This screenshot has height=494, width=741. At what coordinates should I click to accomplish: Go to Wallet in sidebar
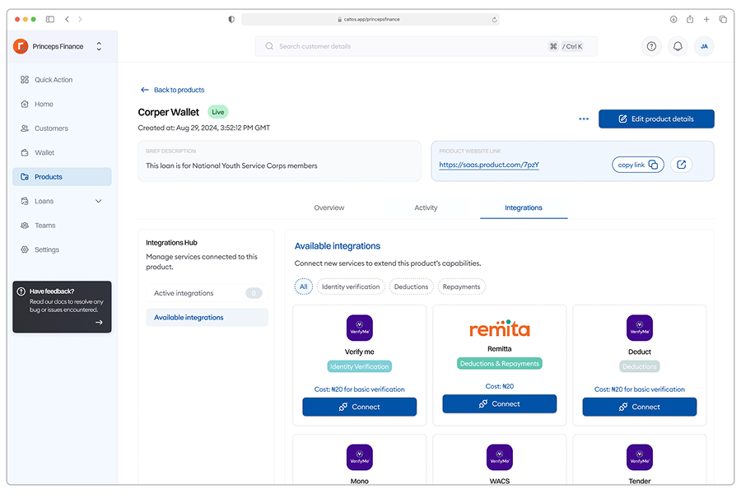44,152
